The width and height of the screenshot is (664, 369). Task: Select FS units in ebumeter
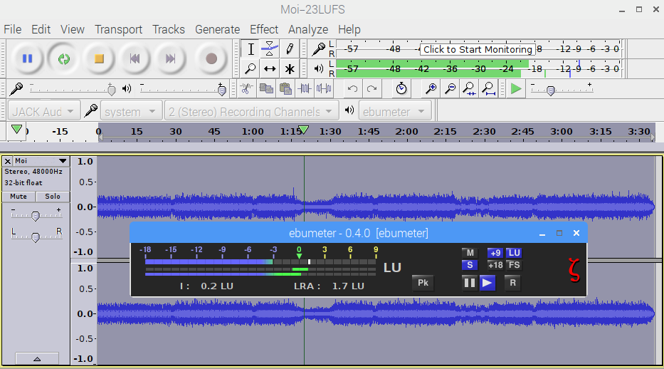click(x=514, y=265)
